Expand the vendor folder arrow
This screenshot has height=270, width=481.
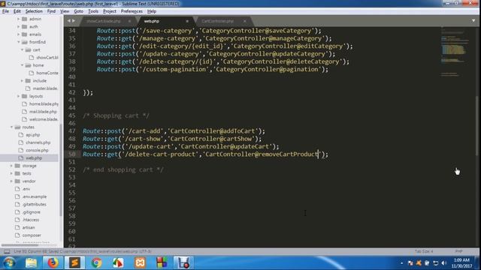(x=12, y=181)
